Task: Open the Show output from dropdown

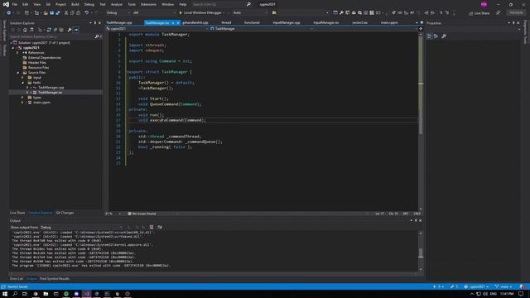Action: (81, 228)
